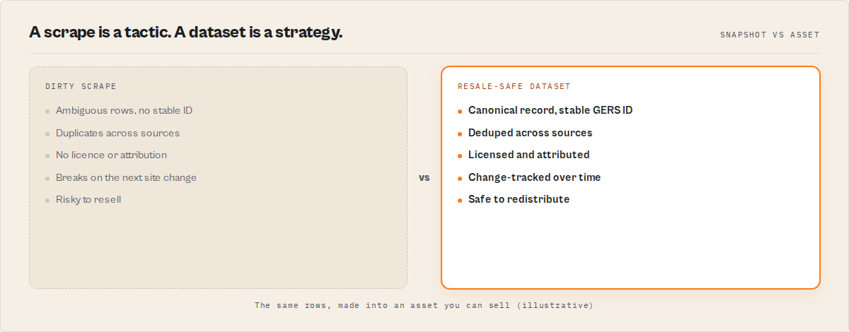Click the 'DIRTY SCRAPE' panel heading
Image resolution: width=849 pixels, height=332 pixels.
(81, 86)
